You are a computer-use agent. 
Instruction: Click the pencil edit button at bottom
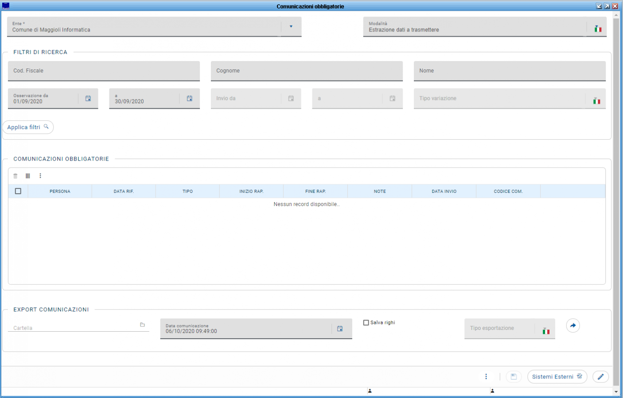point(600,377)
